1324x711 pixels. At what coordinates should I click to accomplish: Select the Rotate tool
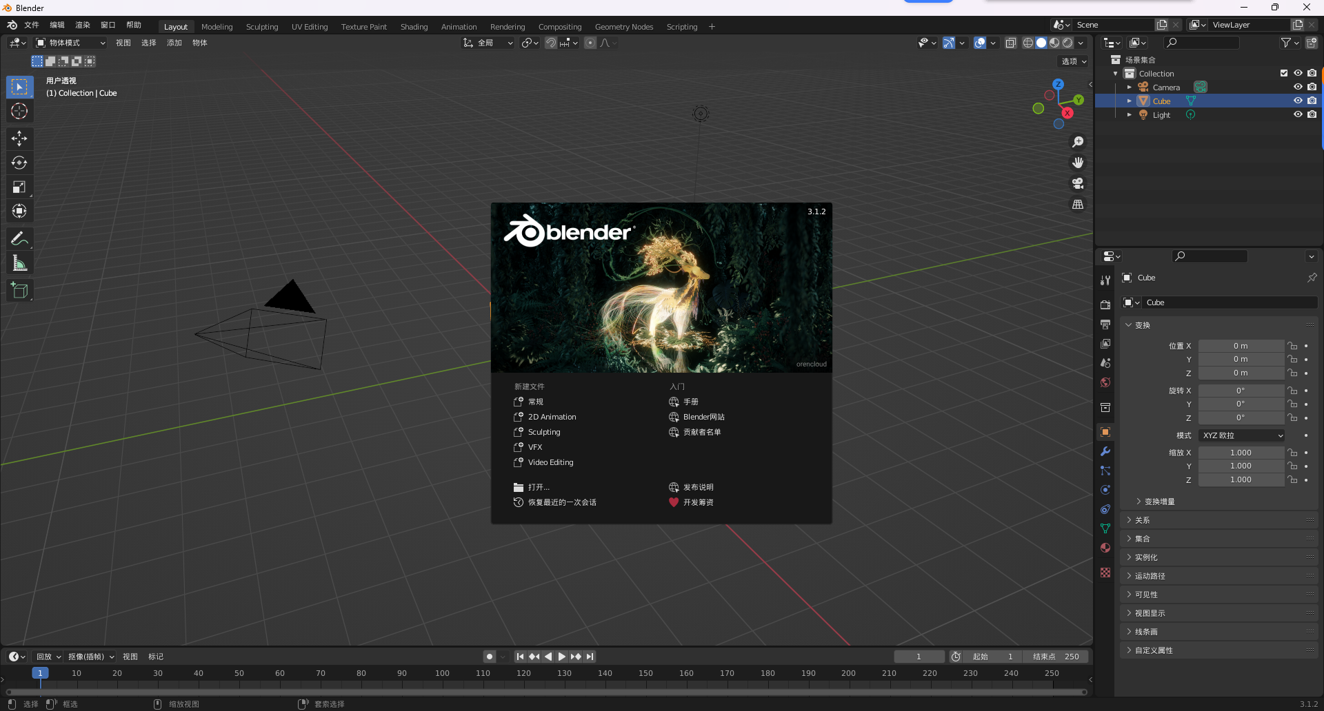click(19, 163)
